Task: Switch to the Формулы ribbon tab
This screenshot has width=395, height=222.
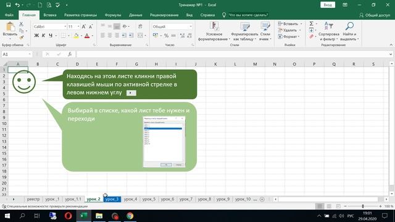Action: [113, 15]
